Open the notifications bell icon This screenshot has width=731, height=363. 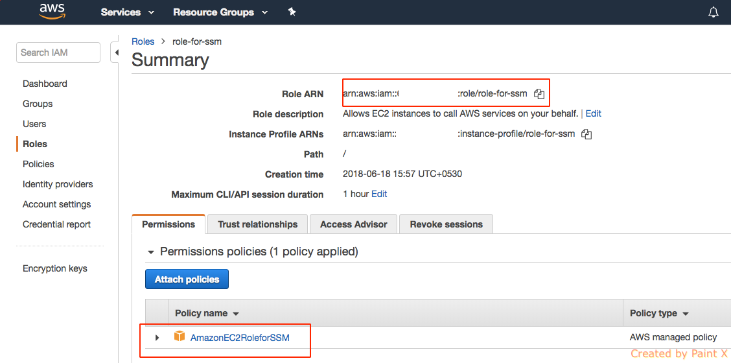(714, 12)
